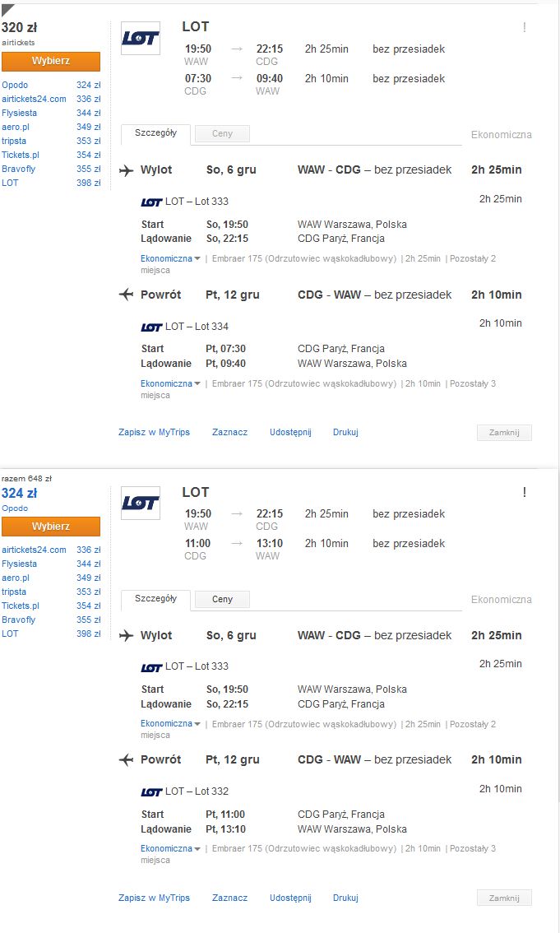Click small LOT logo next to Lot 334
Viewport: 560px width, 933px height.
(151, 327)
